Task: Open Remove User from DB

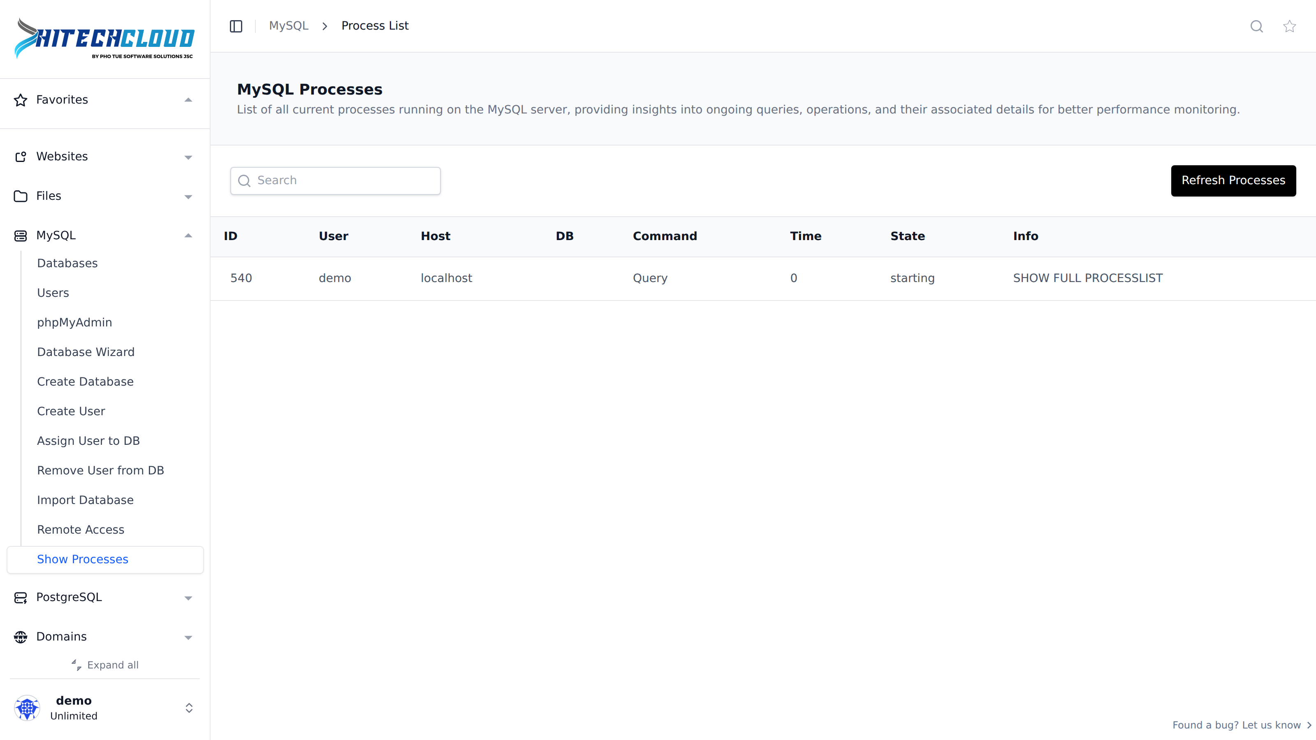Action: [101, 471]
